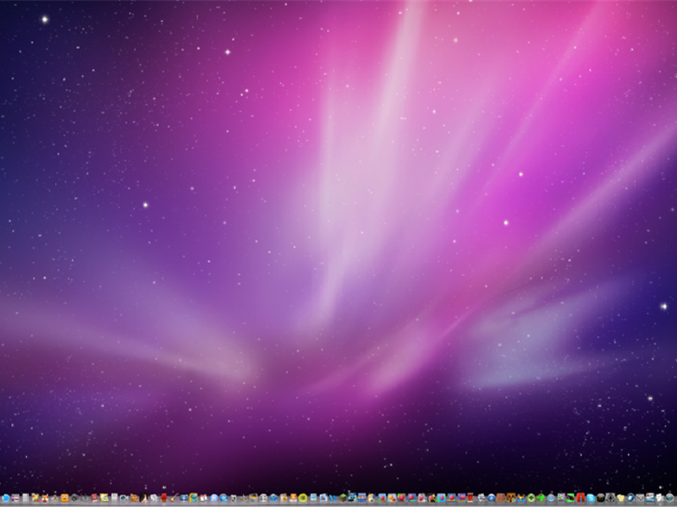Launch Safari using its compass icon
This screenshot has width=677, height=507.
tap(551, 497)
